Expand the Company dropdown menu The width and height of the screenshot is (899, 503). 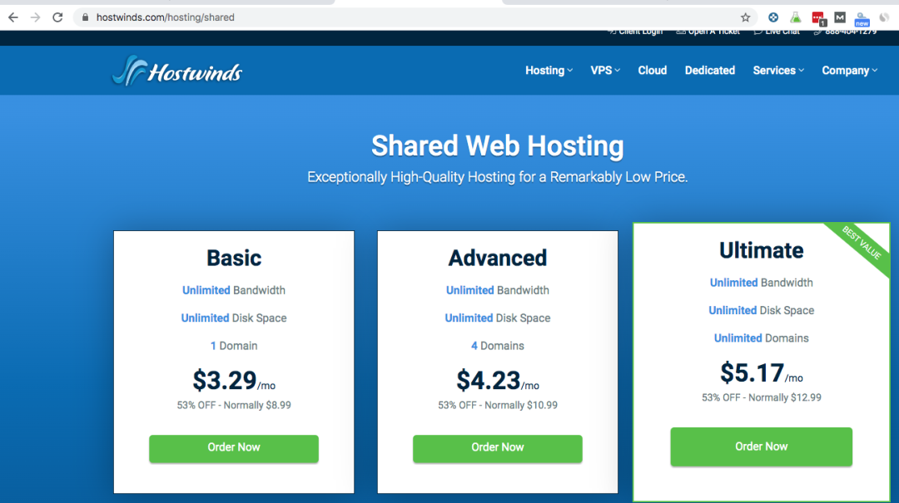pos(849,71)
